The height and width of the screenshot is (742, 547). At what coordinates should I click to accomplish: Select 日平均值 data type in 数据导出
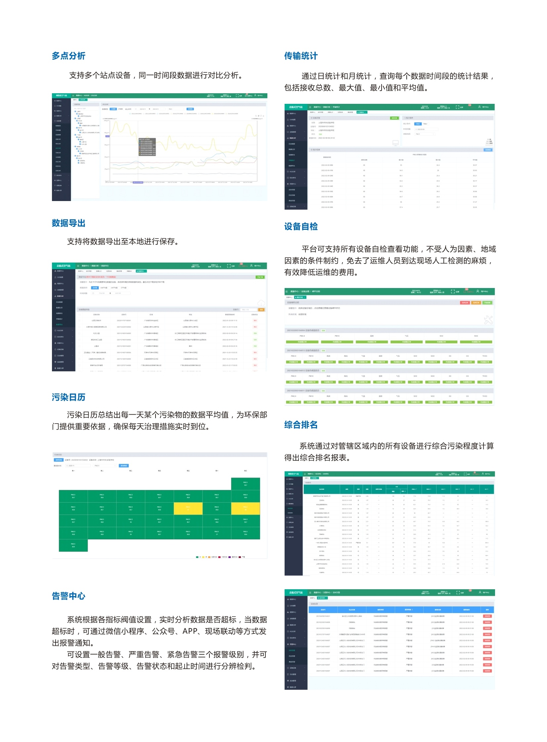pos(123,288)
